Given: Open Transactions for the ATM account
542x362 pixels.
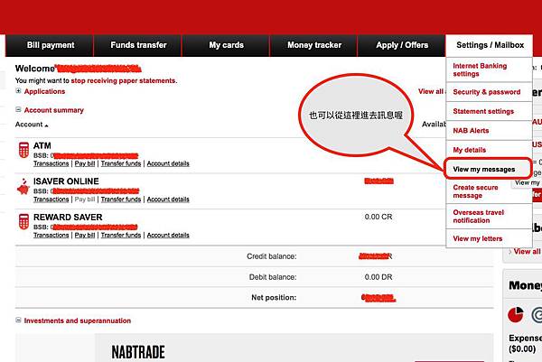Looking at the screenshot, I should click(x=51, y=163).
